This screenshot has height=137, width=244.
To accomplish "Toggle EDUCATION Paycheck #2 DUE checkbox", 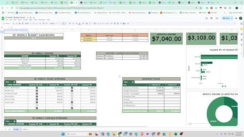I will coord(72,99).
